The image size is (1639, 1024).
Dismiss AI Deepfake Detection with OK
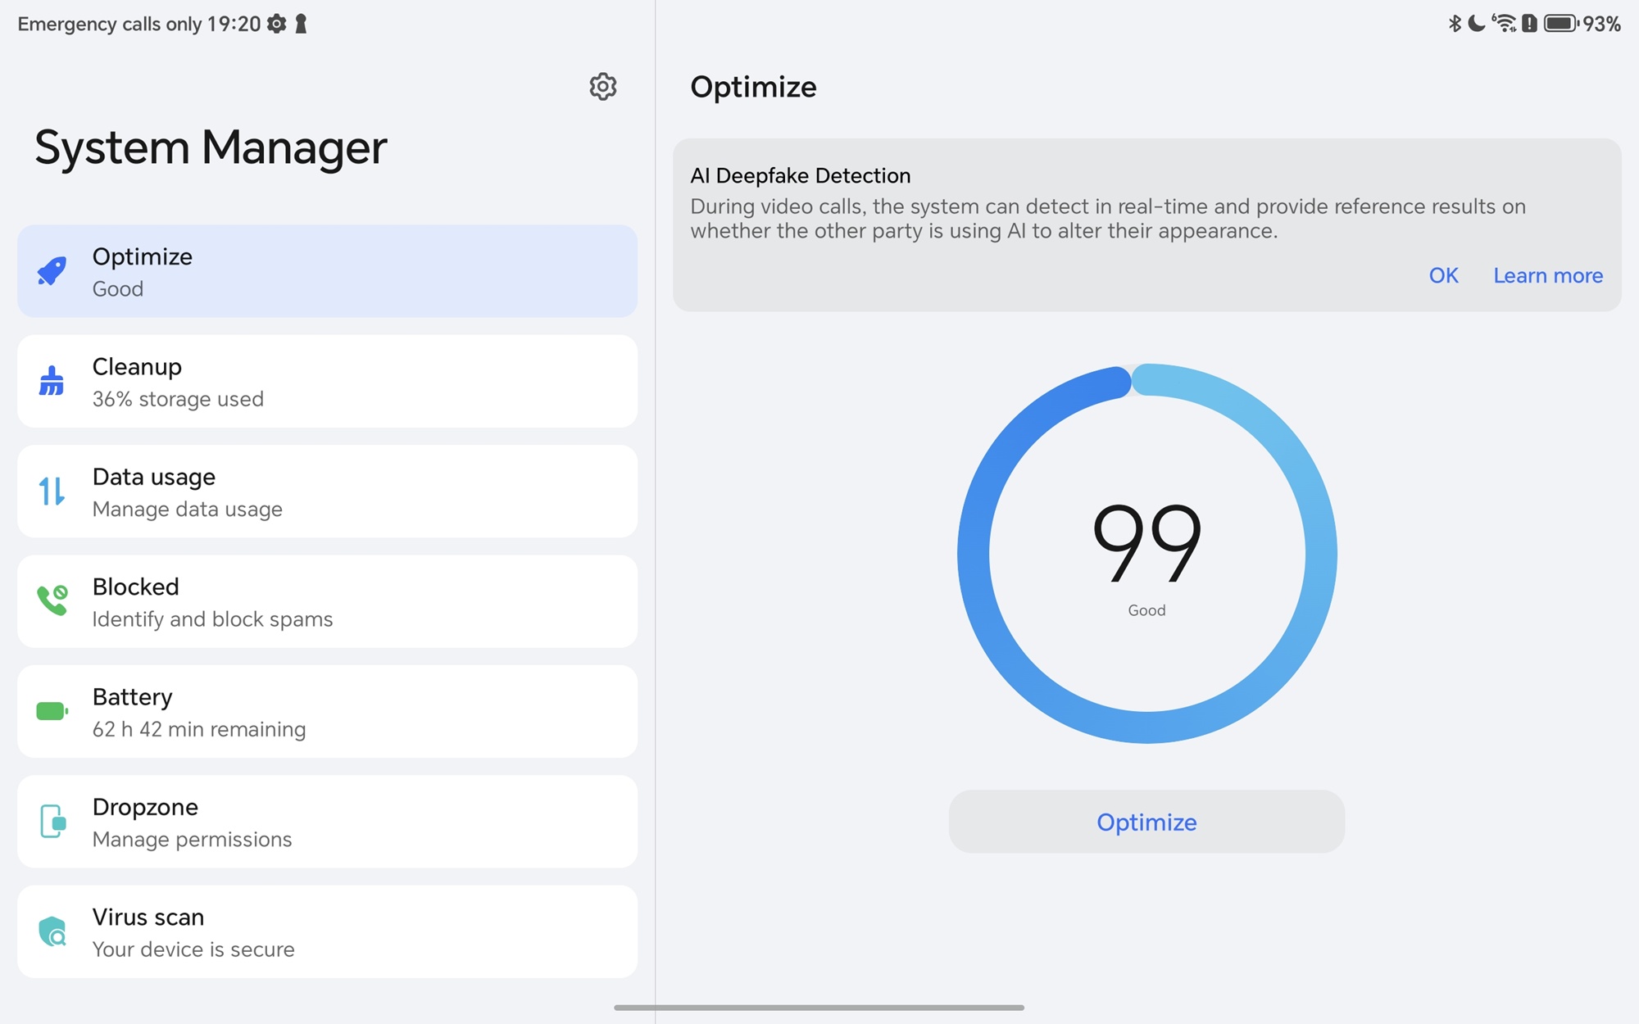pos(1443,275)
